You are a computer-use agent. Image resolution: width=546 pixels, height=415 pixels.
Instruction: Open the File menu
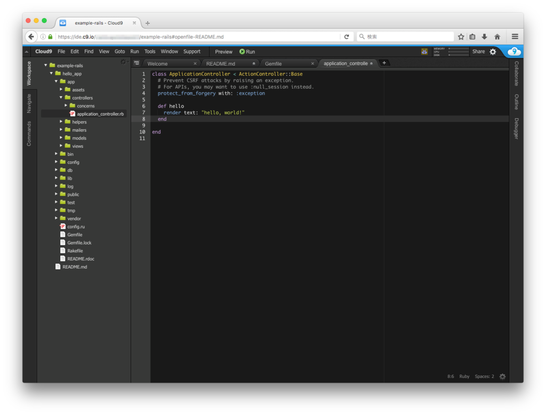pyautogui.click(x=61, y=52)
